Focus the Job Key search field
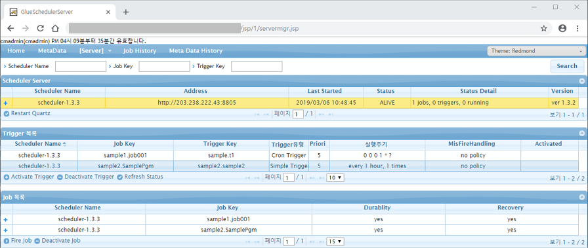 (164, 67)
